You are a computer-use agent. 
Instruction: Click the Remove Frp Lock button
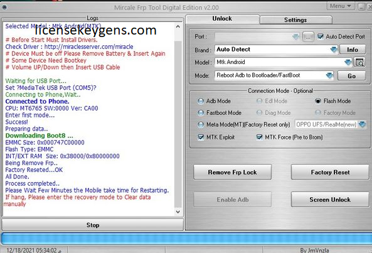point(232,172)
